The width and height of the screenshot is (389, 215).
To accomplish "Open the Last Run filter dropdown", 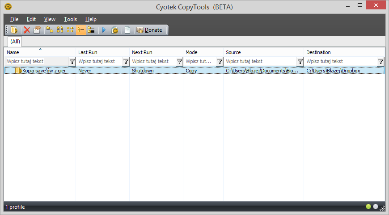I will [x=126, y=62].
